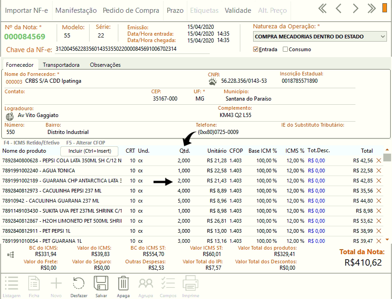The width and height of the screenshot is (392, 299).
Task: Click the Alt. Preço menu item
Action: (x=272, y=11)
